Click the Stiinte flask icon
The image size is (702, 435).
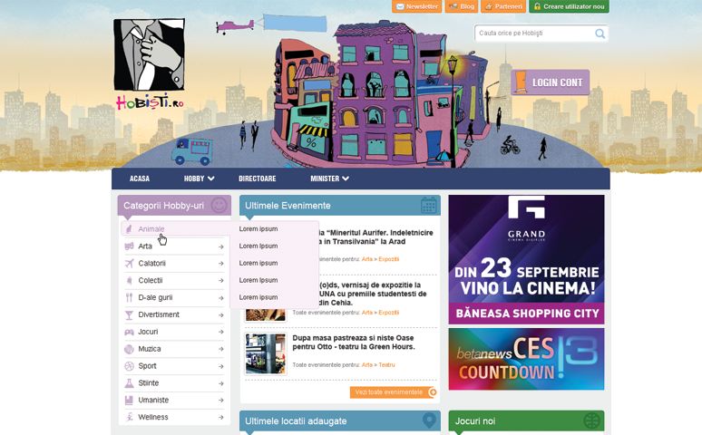(129, 383)
